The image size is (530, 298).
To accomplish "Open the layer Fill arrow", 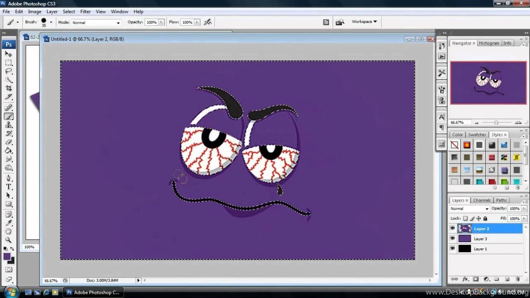I will [524, 219].
